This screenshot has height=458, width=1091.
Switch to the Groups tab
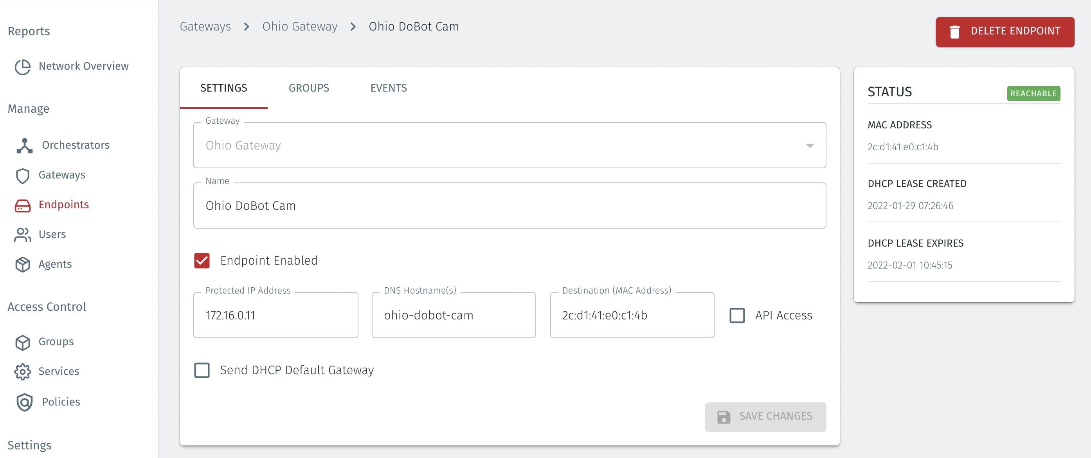coord(309,88)
